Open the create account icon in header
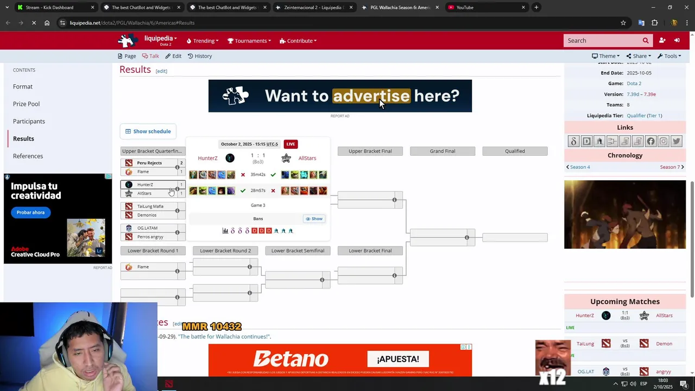The height and width of the screenshot is (391, 695). coord(662,41)
